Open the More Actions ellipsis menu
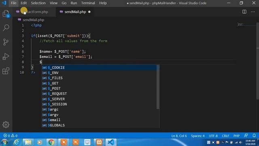The width and height of the screenshot is (259, 146). click(253, 12)
